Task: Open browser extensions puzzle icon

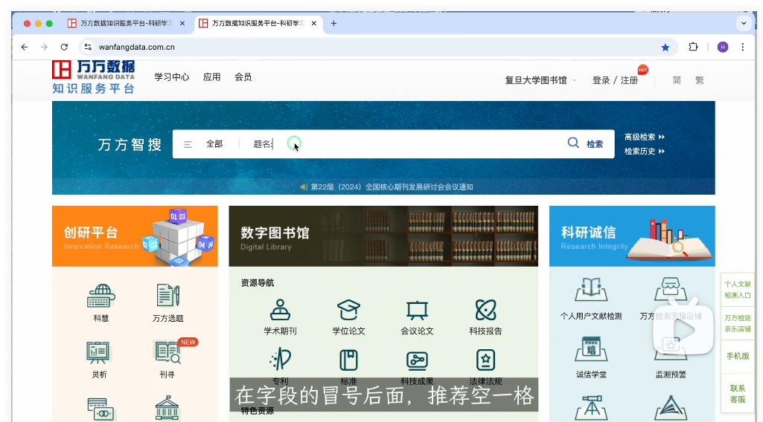Action: [693, 47]
